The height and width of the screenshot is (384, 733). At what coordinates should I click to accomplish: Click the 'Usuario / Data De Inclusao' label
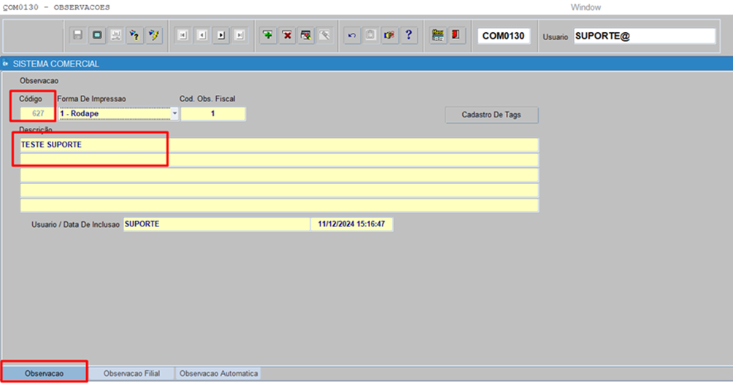click(x=75, y=225)
